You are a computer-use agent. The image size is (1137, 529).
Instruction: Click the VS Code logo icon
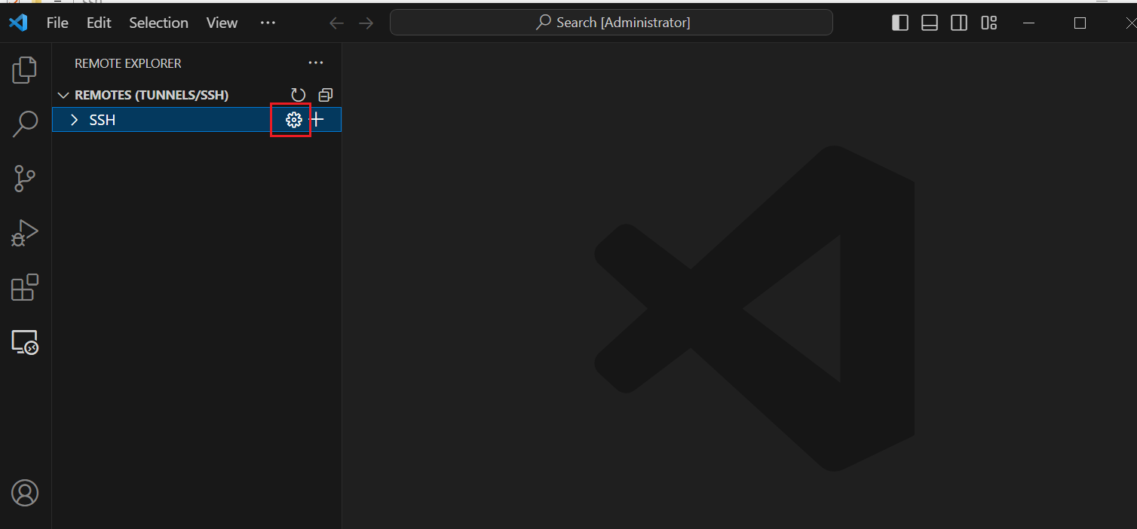[18, 23]
